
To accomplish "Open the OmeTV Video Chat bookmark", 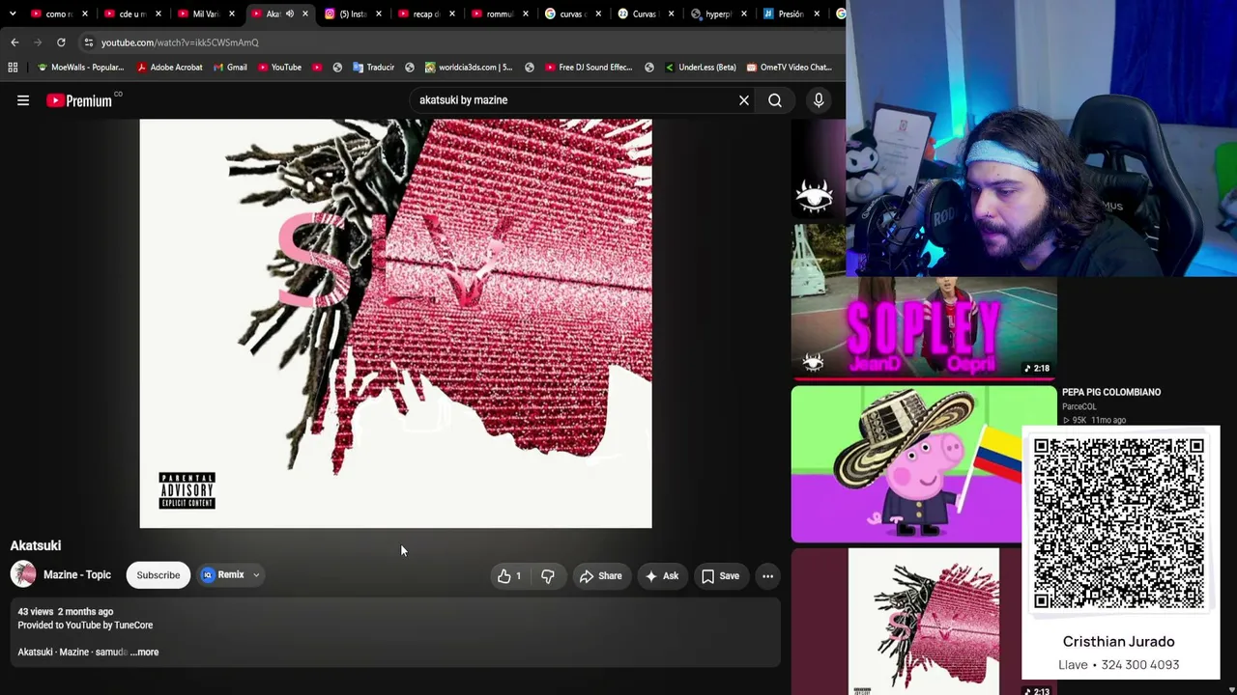I will [x=789, y=68].
